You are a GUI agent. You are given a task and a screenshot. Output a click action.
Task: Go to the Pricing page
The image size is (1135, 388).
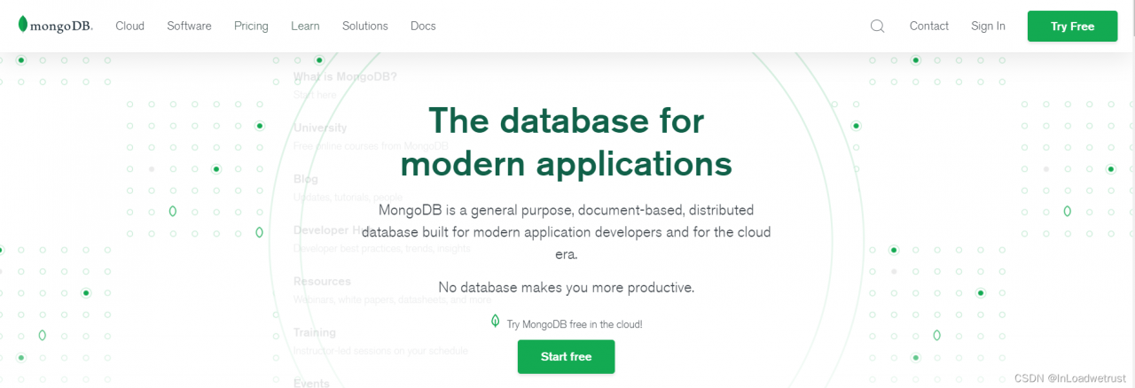(251, 26)
